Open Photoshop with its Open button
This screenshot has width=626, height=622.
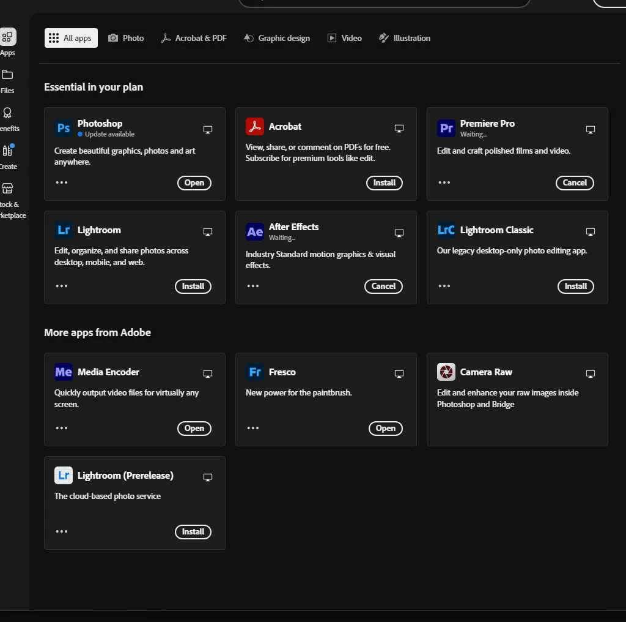coord(194,183)
